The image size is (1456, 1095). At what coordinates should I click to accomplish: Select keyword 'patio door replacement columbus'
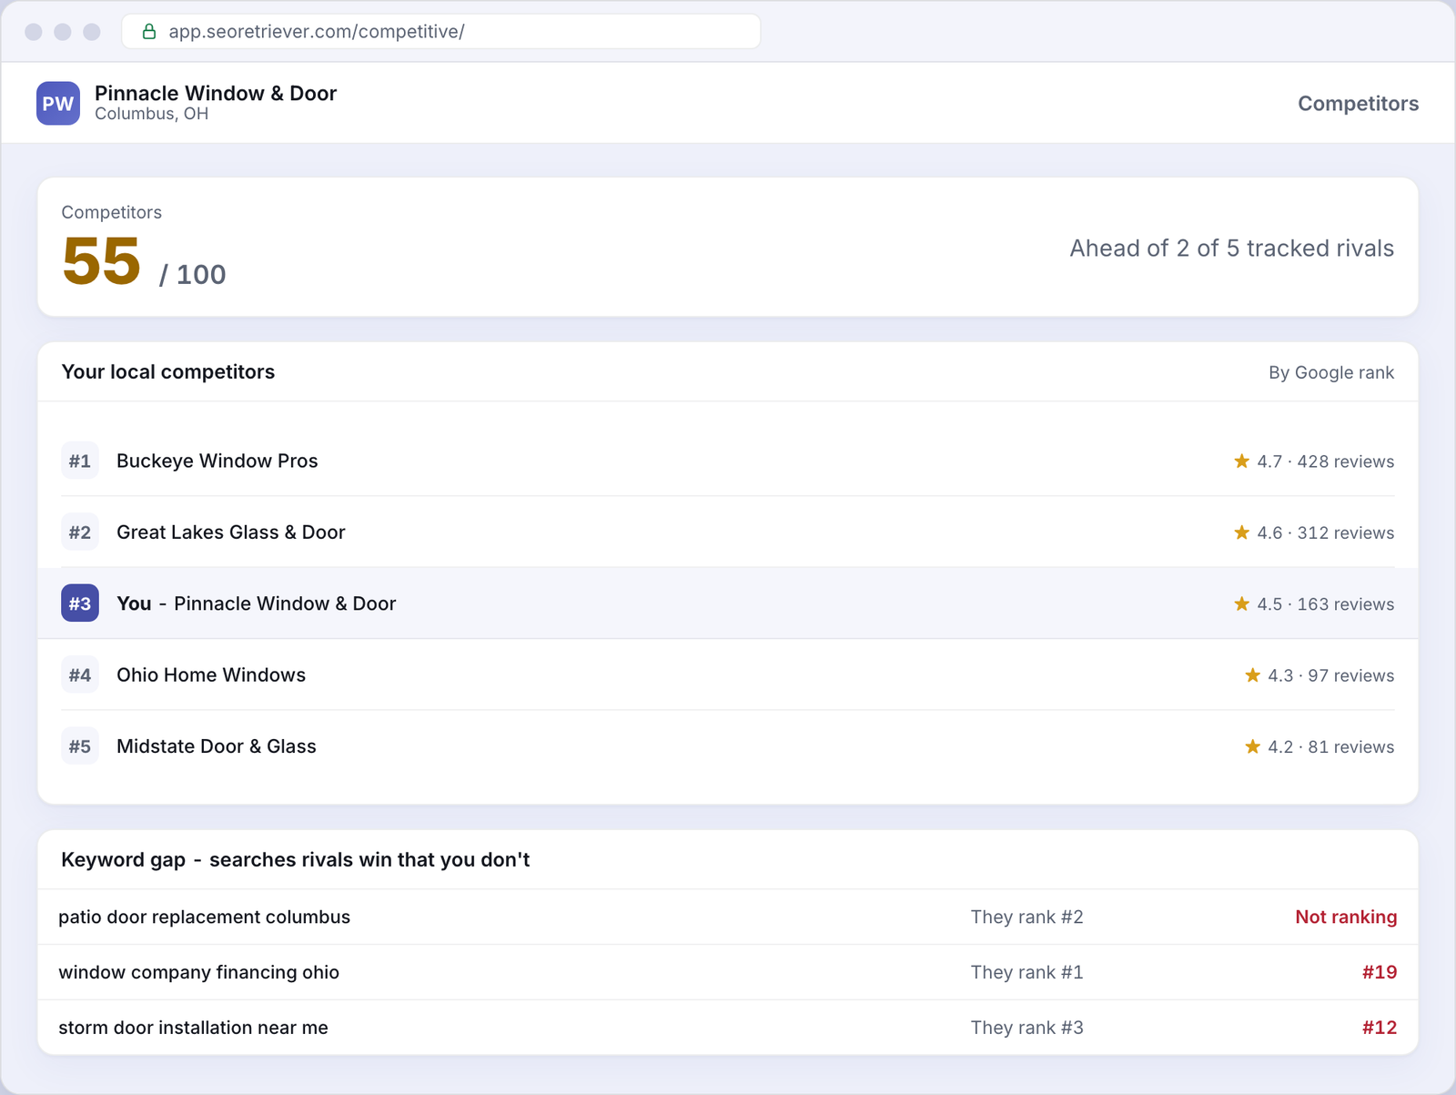coord(205,917)
